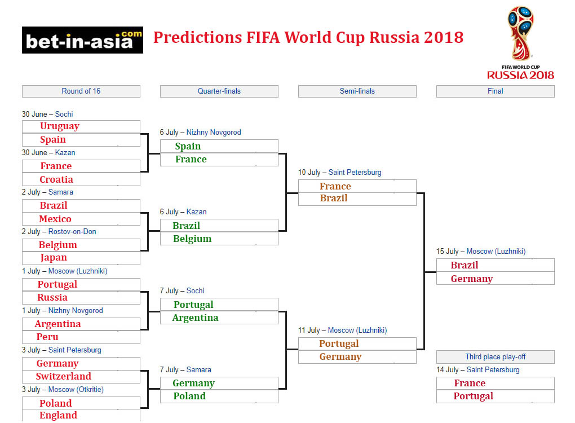Open Nizhny Novgorod link for 6 July
575x423 pixels.
(214, 132)
